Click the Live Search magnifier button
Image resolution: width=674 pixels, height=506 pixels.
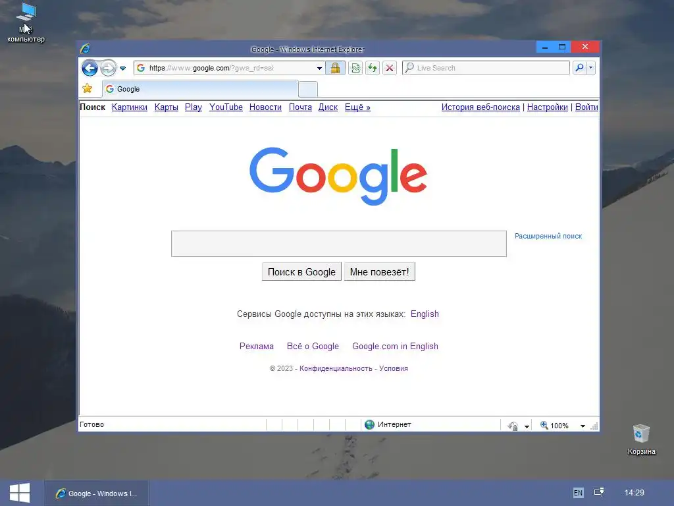(579, 68)
